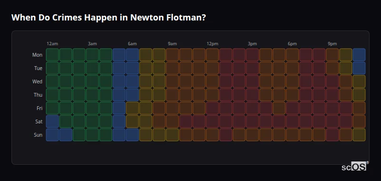Select the Saturday 12am blue cell

pos(52,121)
